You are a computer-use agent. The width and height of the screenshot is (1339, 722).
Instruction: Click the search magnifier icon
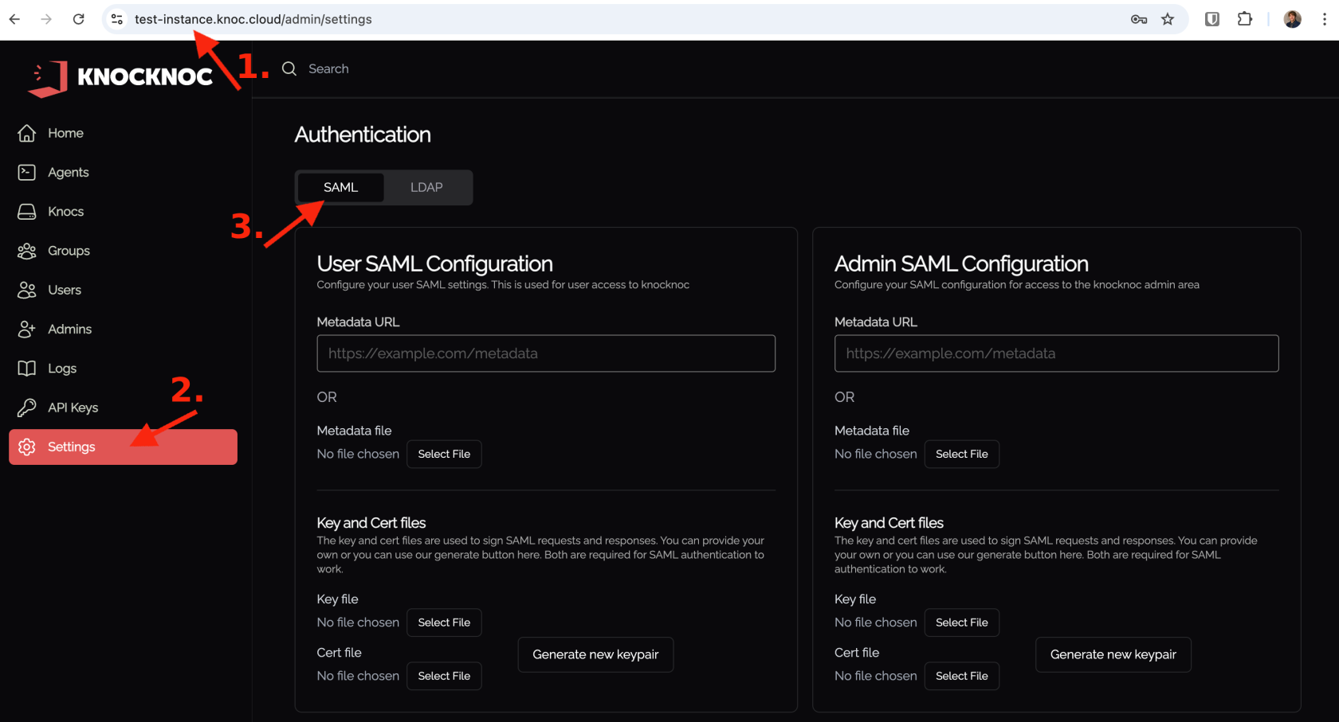pyautogui.click(x=289, y=68)
